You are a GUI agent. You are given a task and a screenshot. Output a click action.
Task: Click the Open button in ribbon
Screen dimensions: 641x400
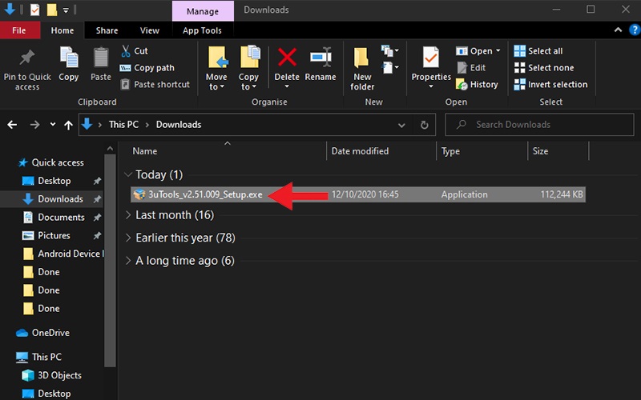point(478,51)
